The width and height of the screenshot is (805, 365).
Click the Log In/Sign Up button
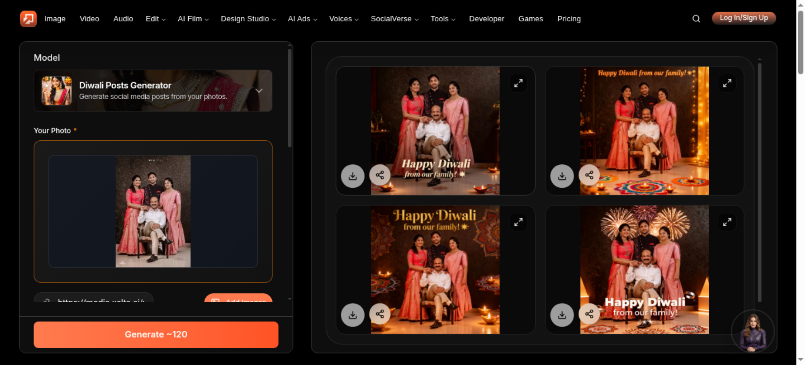[x=744, y=18]
